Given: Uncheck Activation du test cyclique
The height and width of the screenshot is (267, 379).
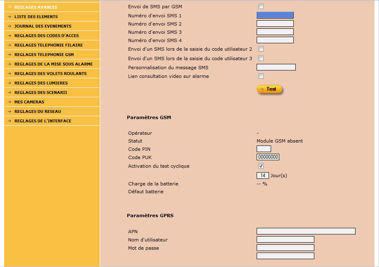Looking at the screenshot, I should [261, 166].
